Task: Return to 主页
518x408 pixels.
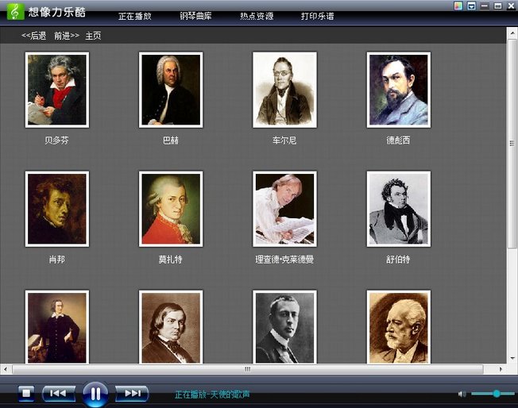Action: (x=93, y=36)
